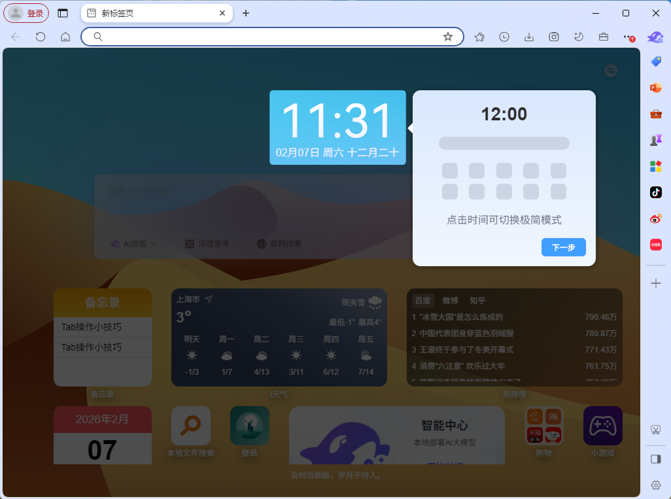Open browser settings from the sidebar gear
Screen dimensions: 671x499
[x=655, y=485]
